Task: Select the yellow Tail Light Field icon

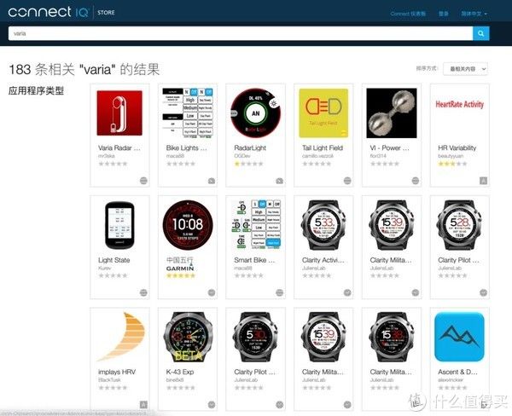Action: pyautogui.click(x=323, y=113)
